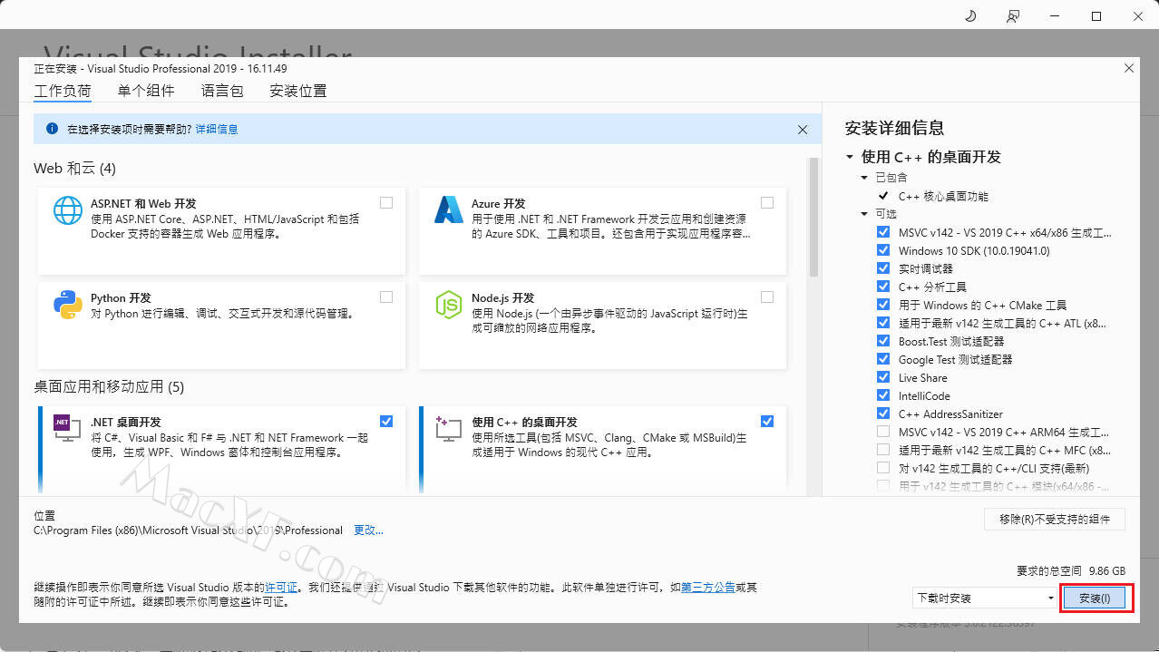Click the feedback icon in title bar
The height and width of the screenshot is (652, 1159).
point(1013,16)
